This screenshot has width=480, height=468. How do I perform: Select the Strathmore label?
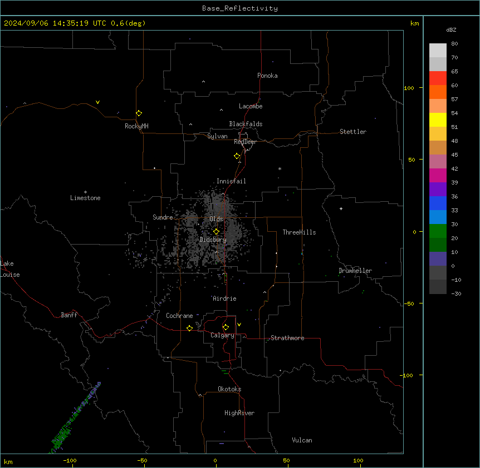(287, 338)
